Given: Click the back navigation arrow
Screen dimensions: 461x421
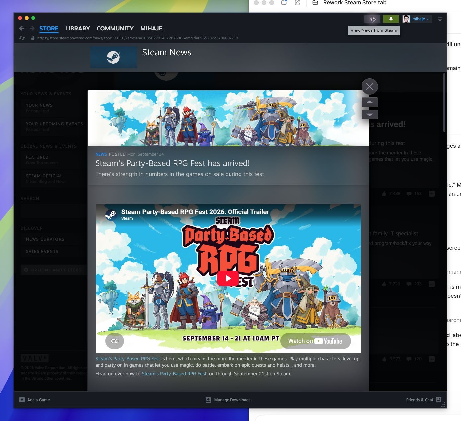Looking at the screenshot, I should click(22, 28).
